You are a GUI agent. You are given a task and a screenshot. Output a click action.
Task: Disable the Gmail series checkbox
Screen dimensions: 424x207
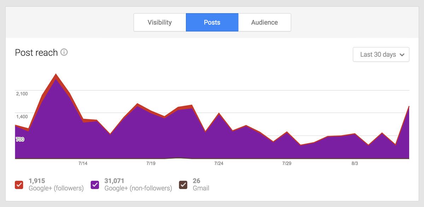(183, 184)
